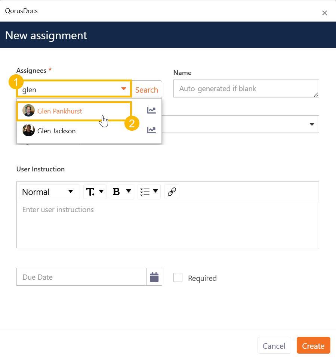336x357 pixels.
Task: Open the text size formatting tool
Action: click(x=95, y=192)
